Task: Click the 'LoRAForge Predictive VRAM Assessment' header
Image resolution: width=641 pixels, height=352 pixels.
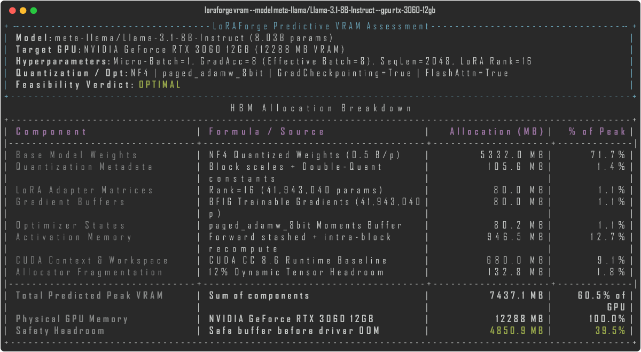Action: point(321,26)
